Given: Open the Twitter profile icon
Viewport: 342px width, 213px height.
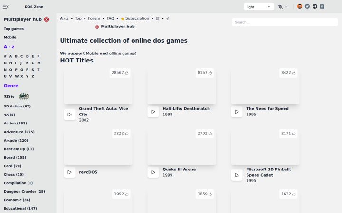Looking at the screenshot, I should click(x=307, y=6).
